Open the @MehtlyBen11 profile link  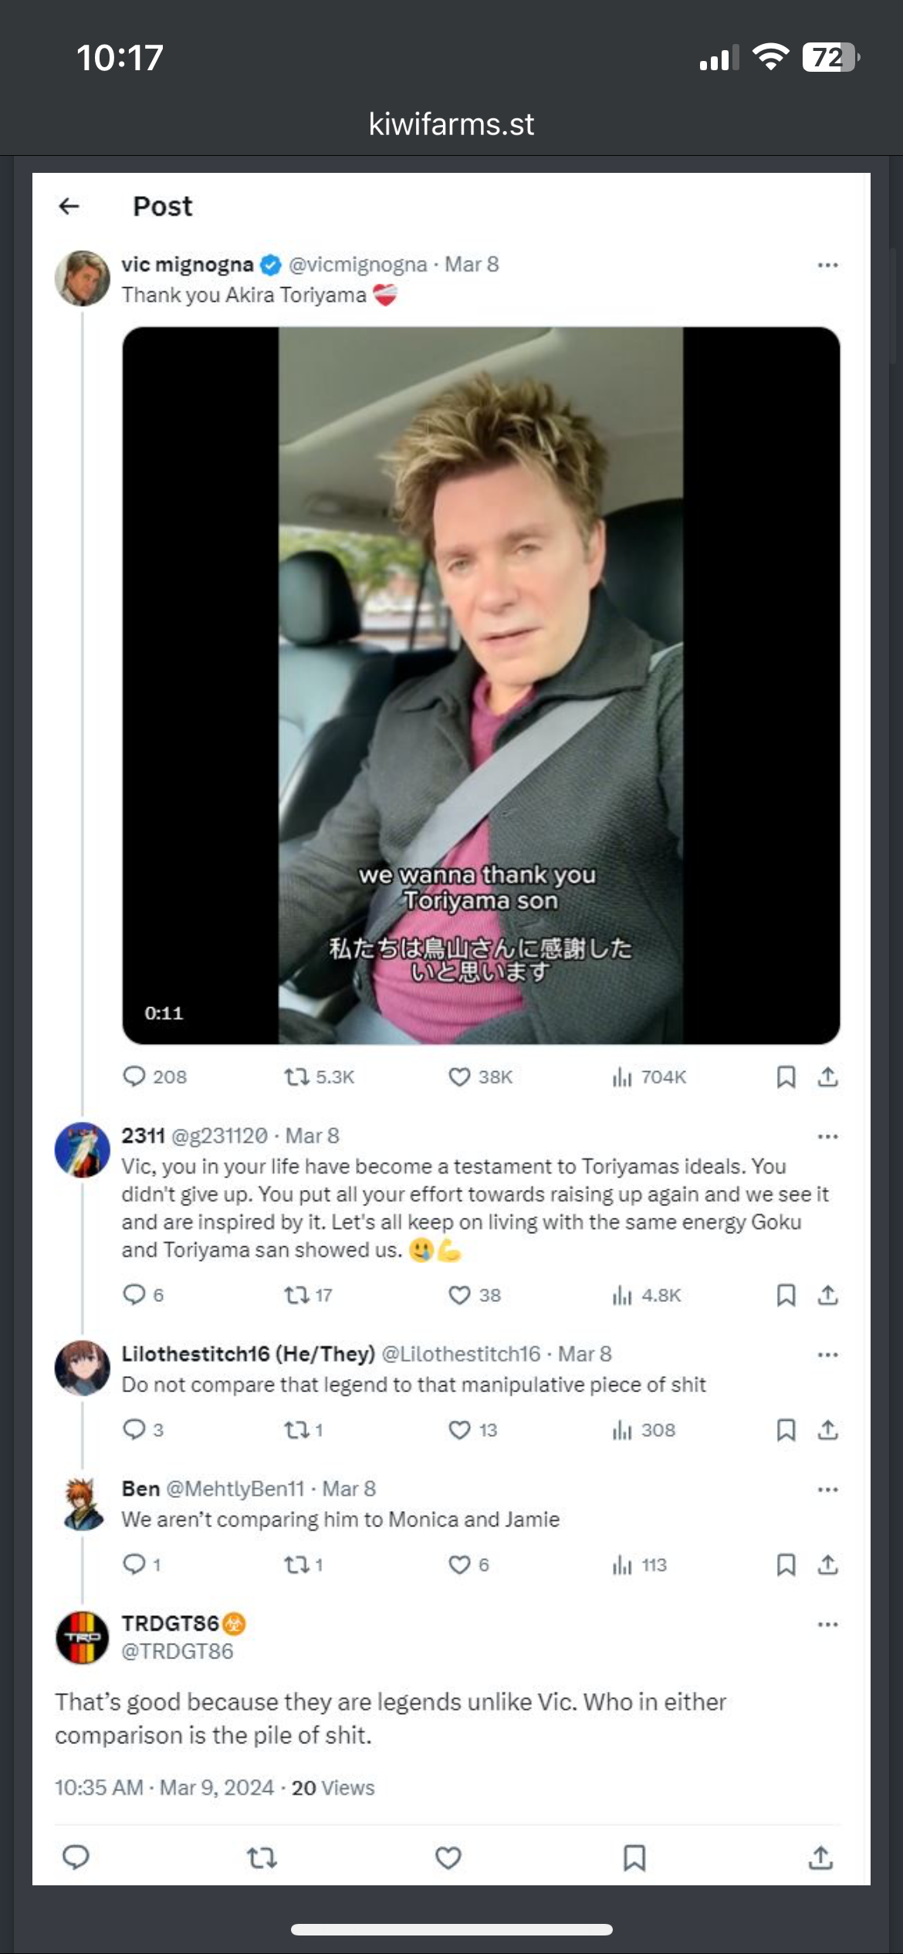(235, 1489)
